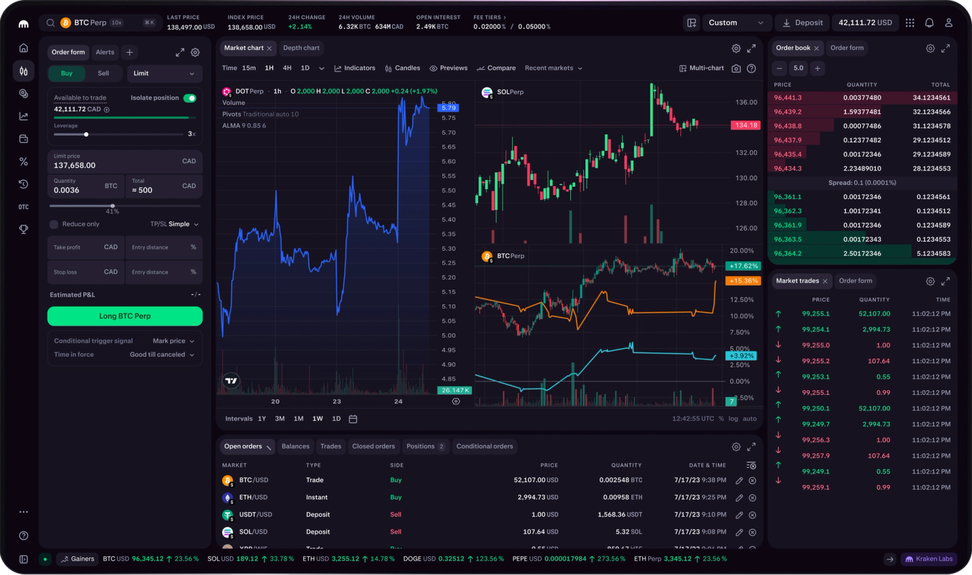Expand the Market trades panel
The width and height of the screenshot is (972, 575).
(x=945, y=281)
